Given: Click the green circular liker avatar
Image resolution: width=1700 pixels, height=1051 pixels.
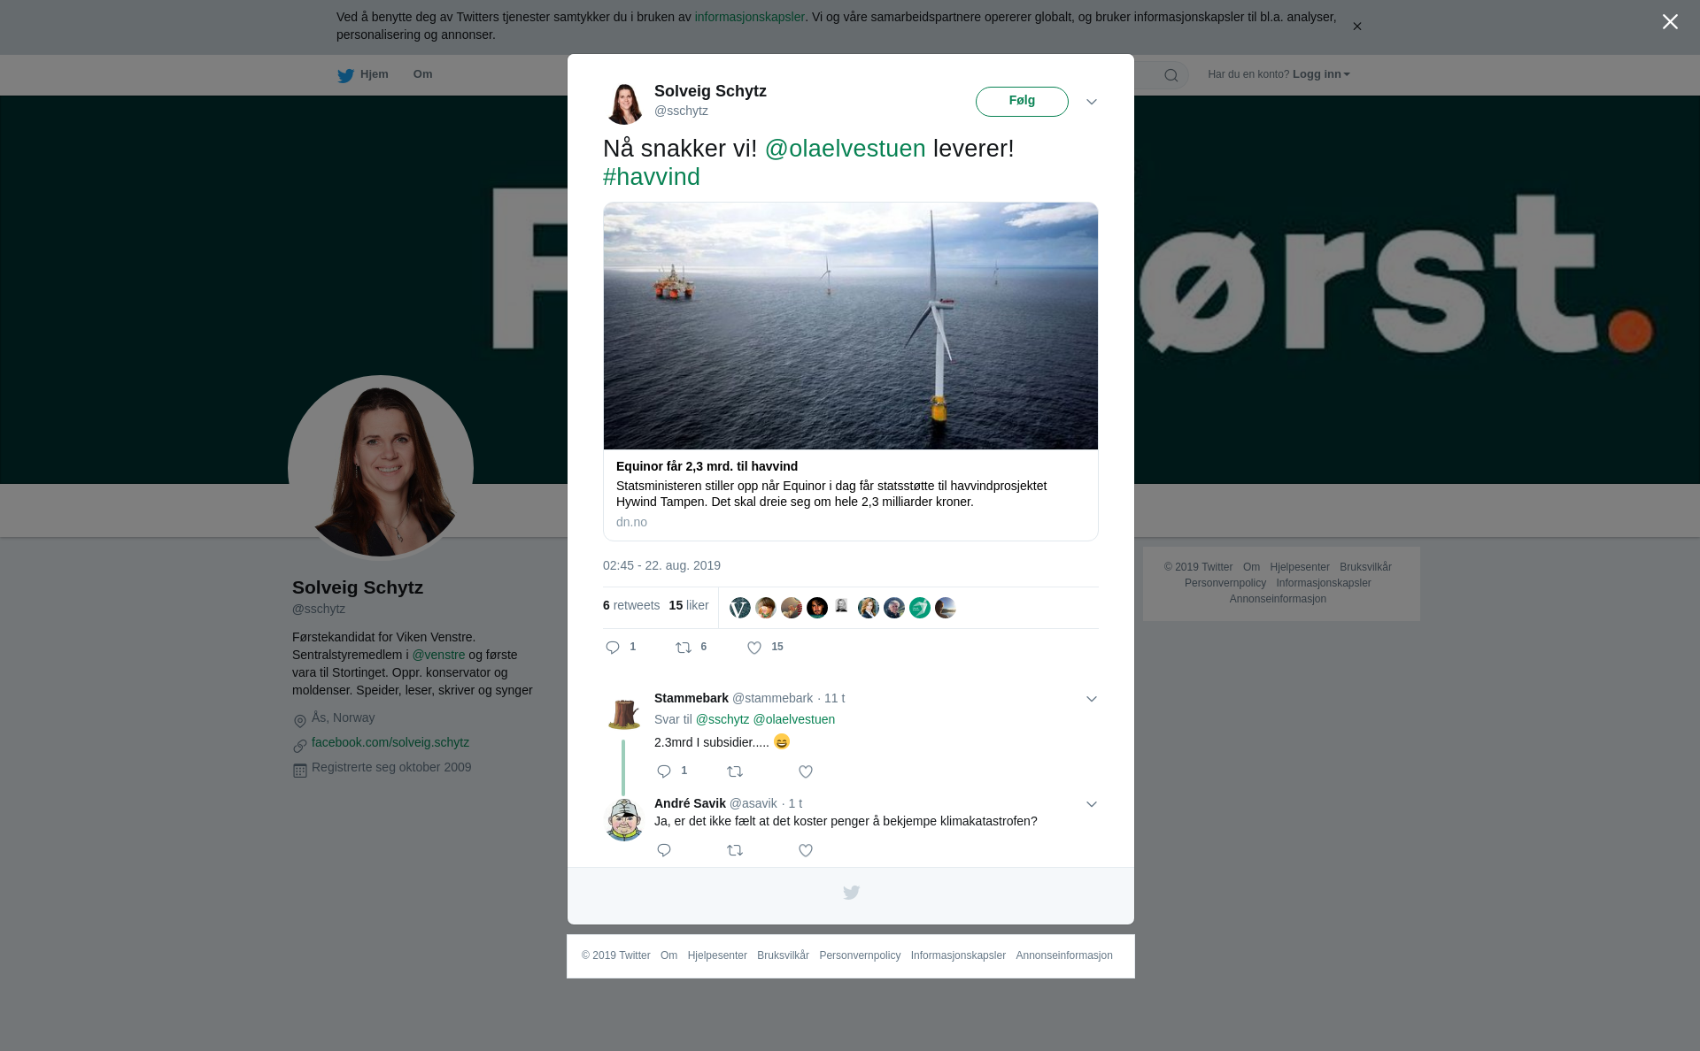Looking at the screenshot, I should click(x=920, y=608).
